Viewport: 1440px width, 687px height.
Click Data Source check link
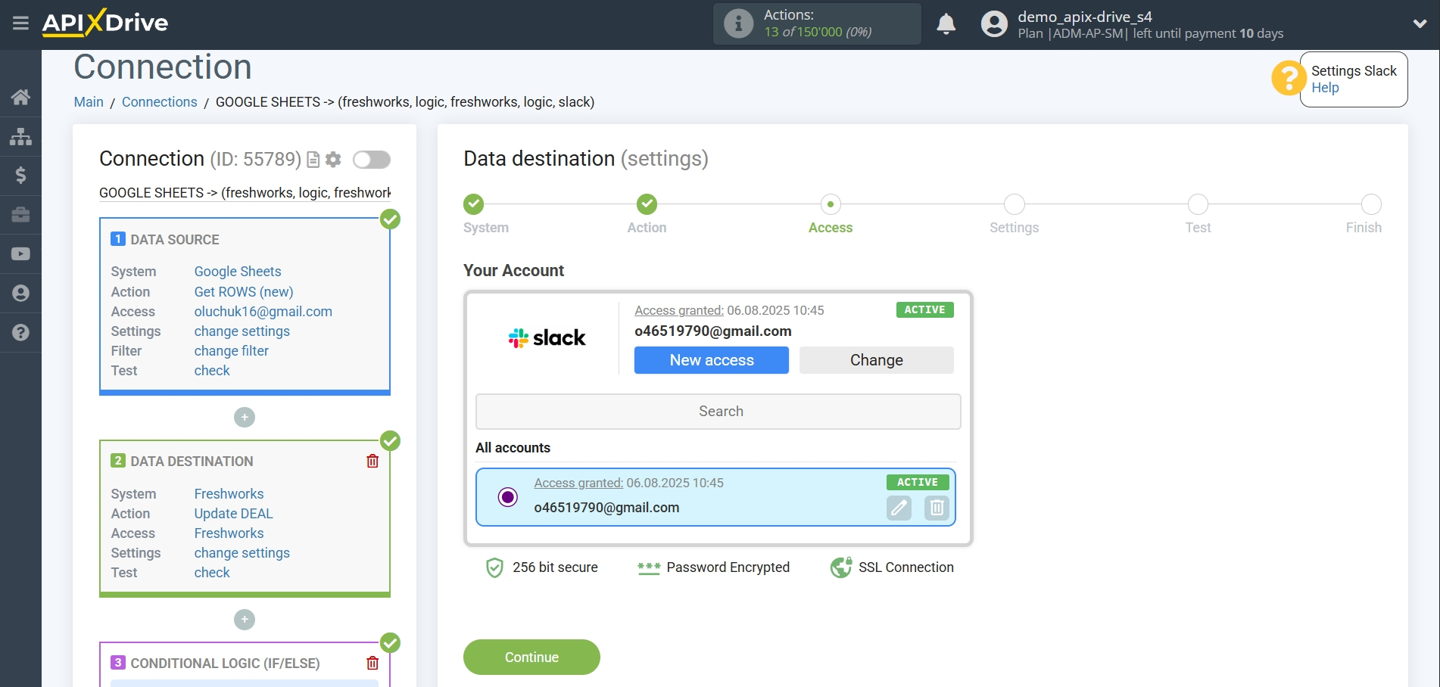pyautogui.click(x=212, y=371)
